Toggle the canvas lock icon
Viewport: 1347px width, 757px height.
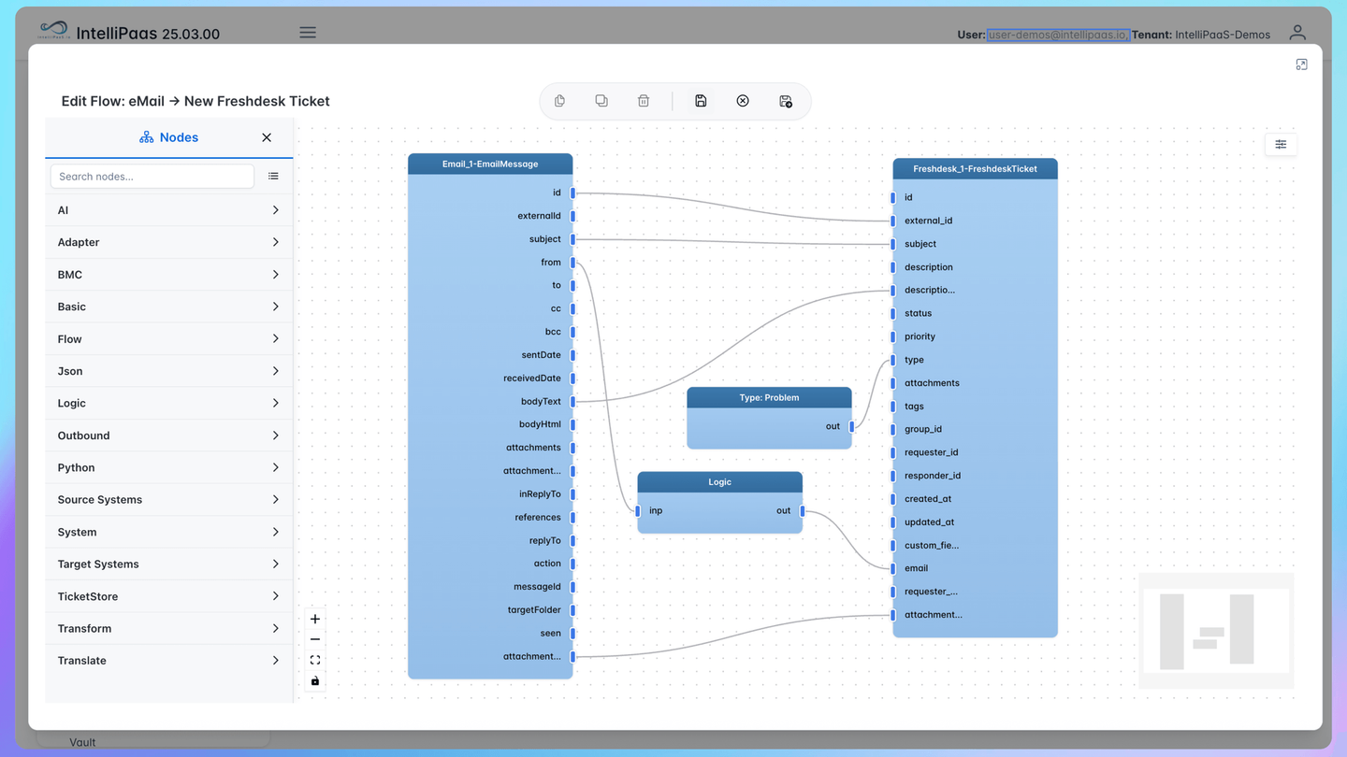coord(315,681)
